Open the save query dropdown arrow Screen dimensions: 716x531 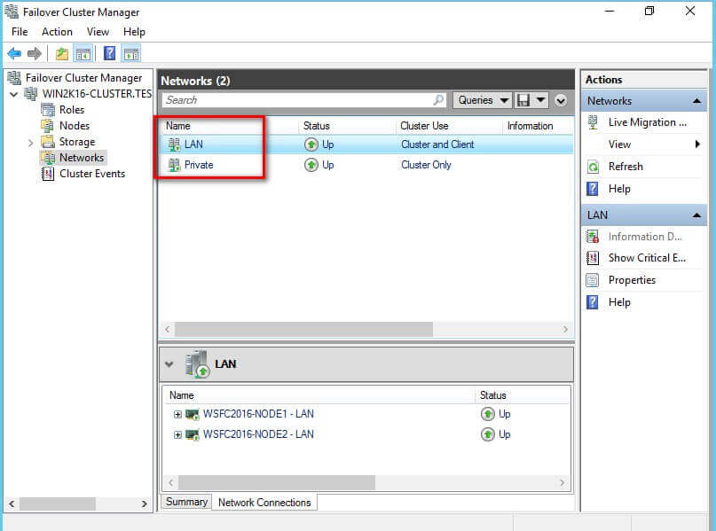(540, 100)
